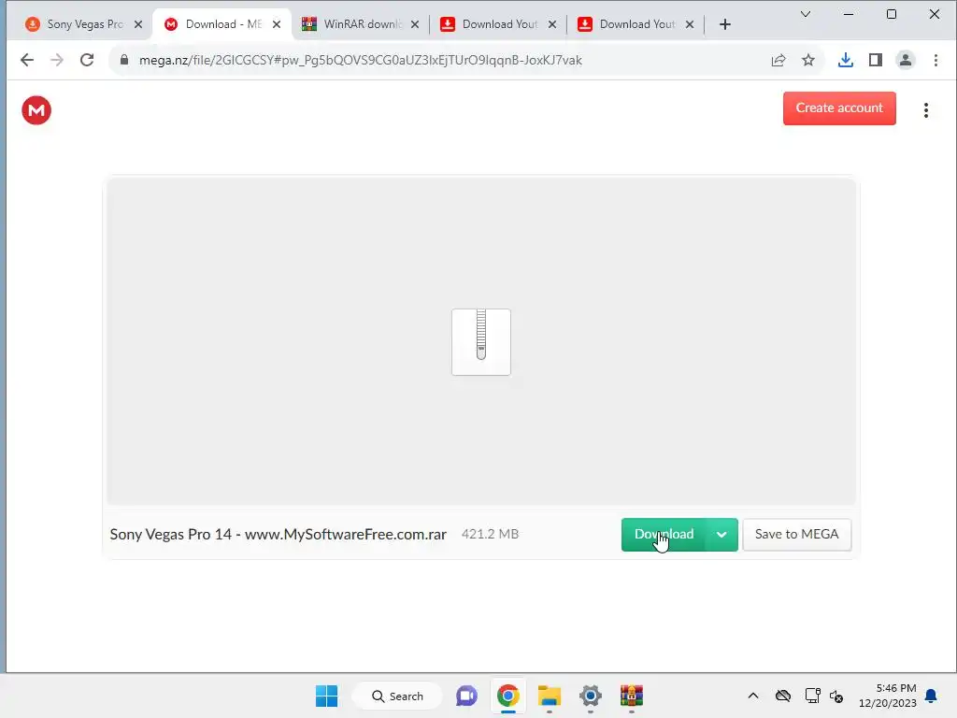
Task: Click Chrome icon in taskbar
Action: pyautogui.click(x=507, y=696)
